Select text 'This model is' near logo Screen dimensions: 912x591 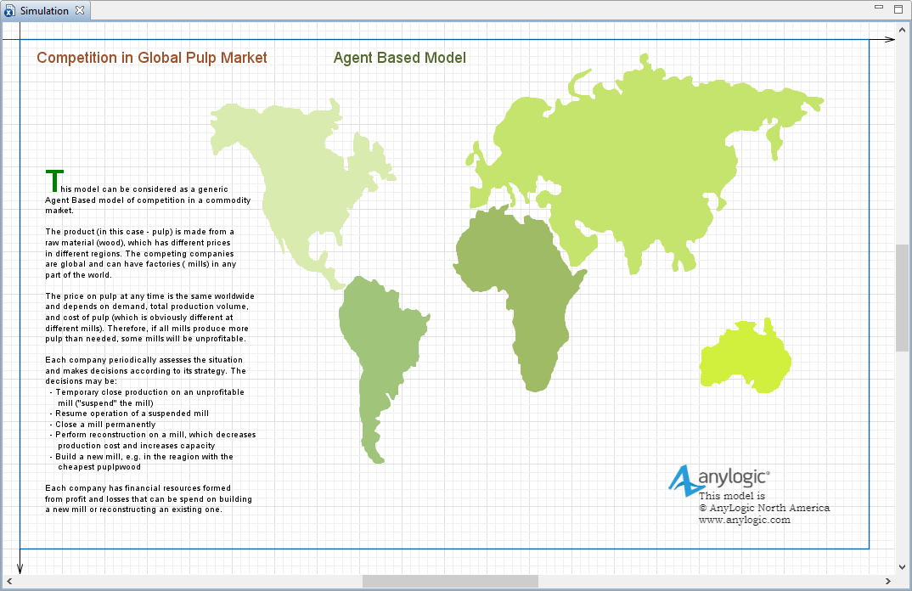(732, 496)
